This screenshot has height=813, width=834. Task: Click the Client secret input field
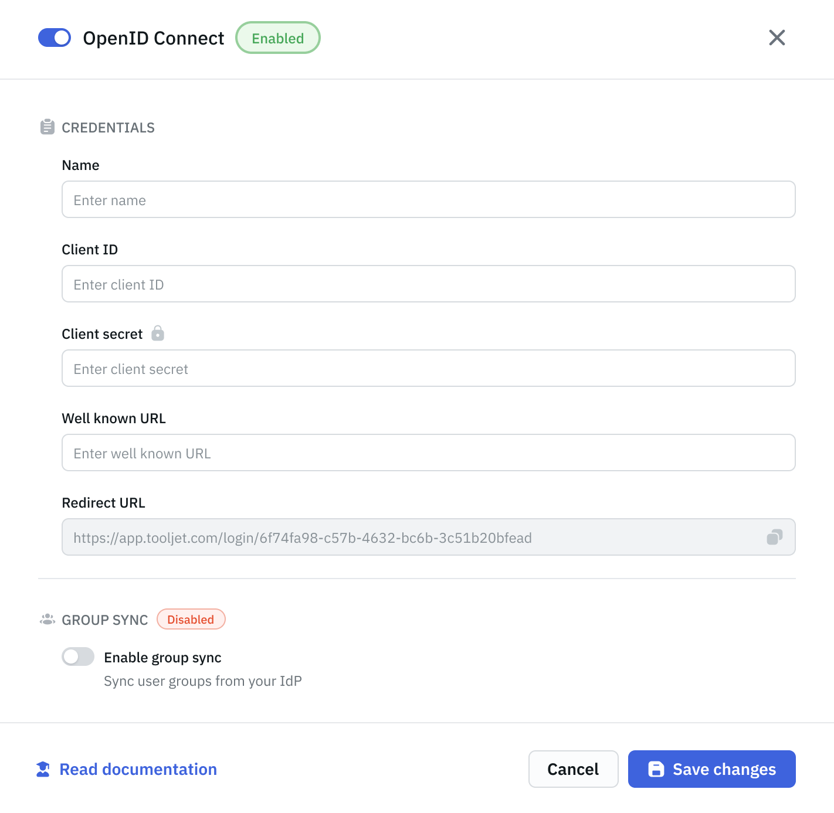coord(428,368)
